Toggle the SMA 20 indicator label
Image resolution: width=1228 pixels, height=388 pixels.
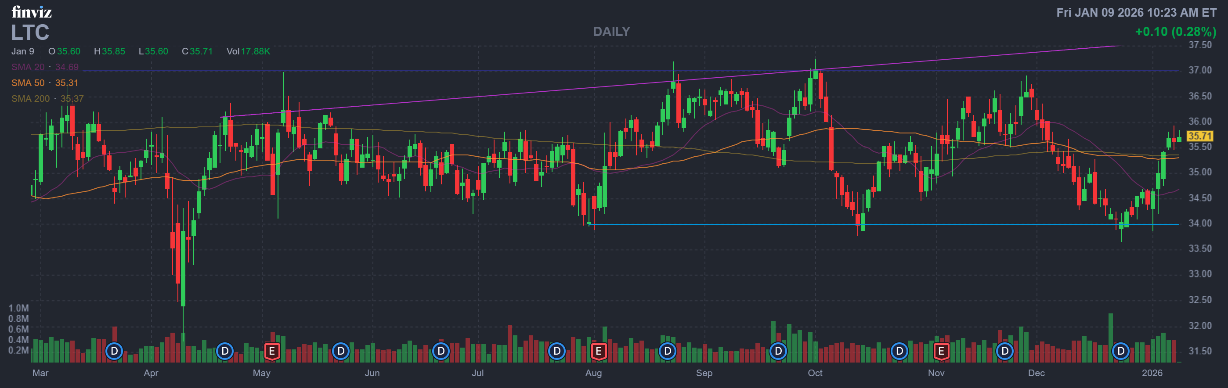(x=45, y=67)
